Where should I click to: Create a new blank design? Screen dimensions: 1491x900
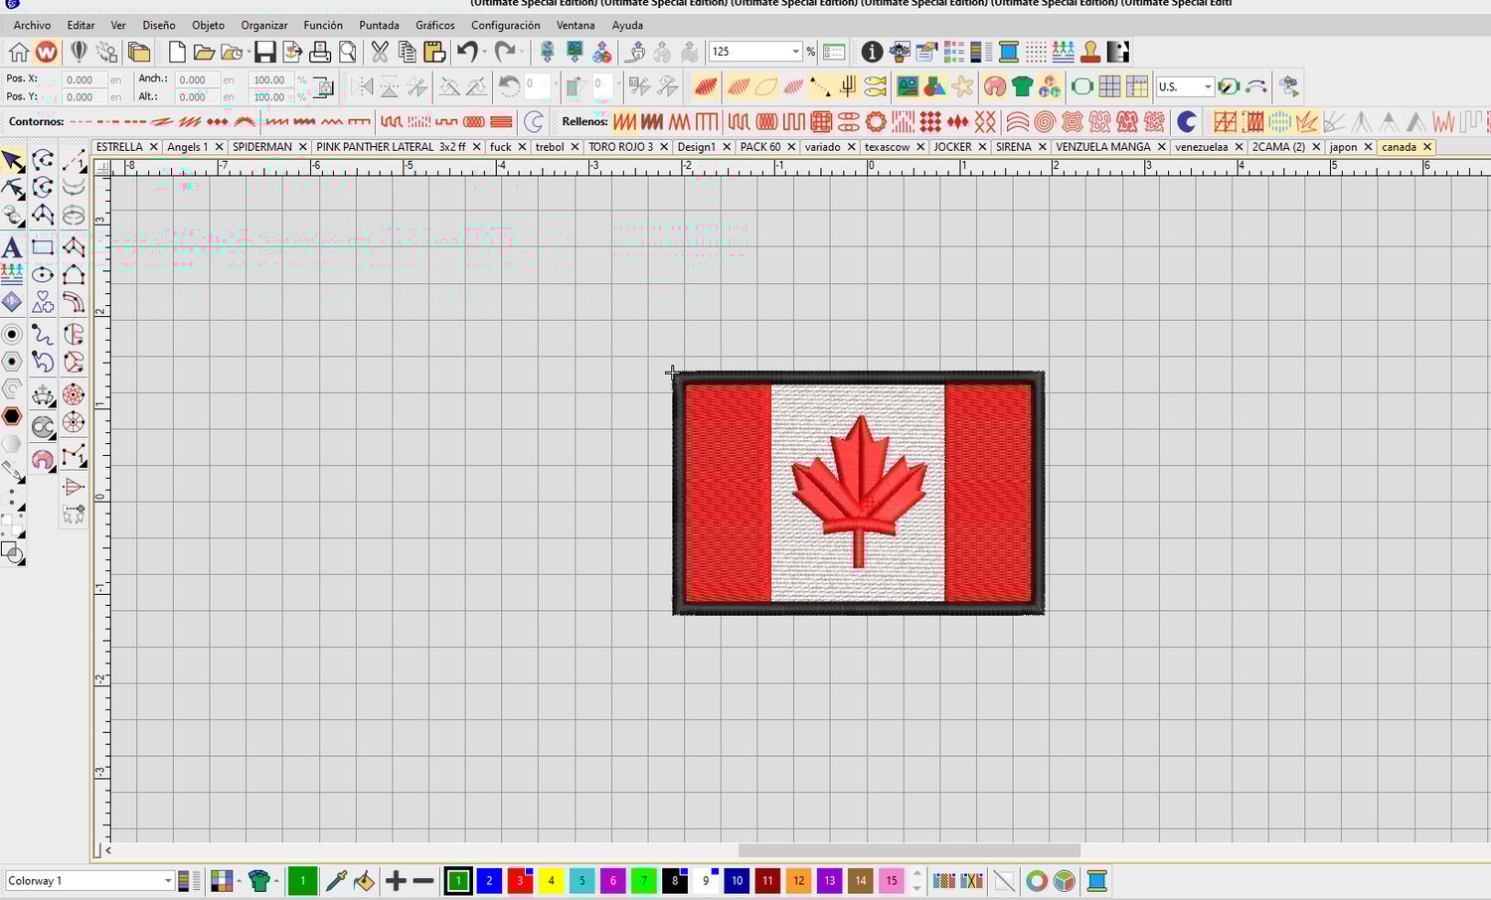click(177, 52)
